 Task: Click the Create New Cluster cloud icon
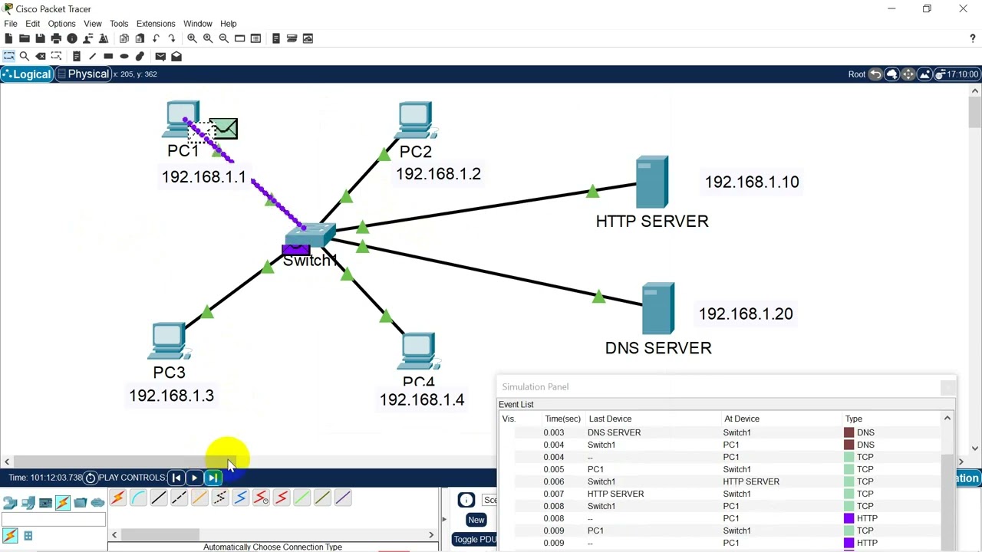point(891,74)
